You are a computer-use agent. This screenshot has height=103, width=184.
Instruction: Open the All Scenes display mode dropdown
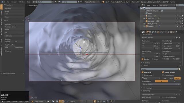tap(167, 5)
